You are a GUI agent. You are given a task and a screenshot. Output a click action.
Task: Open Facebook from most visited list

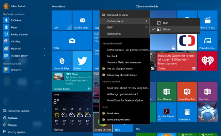[125, 56]
